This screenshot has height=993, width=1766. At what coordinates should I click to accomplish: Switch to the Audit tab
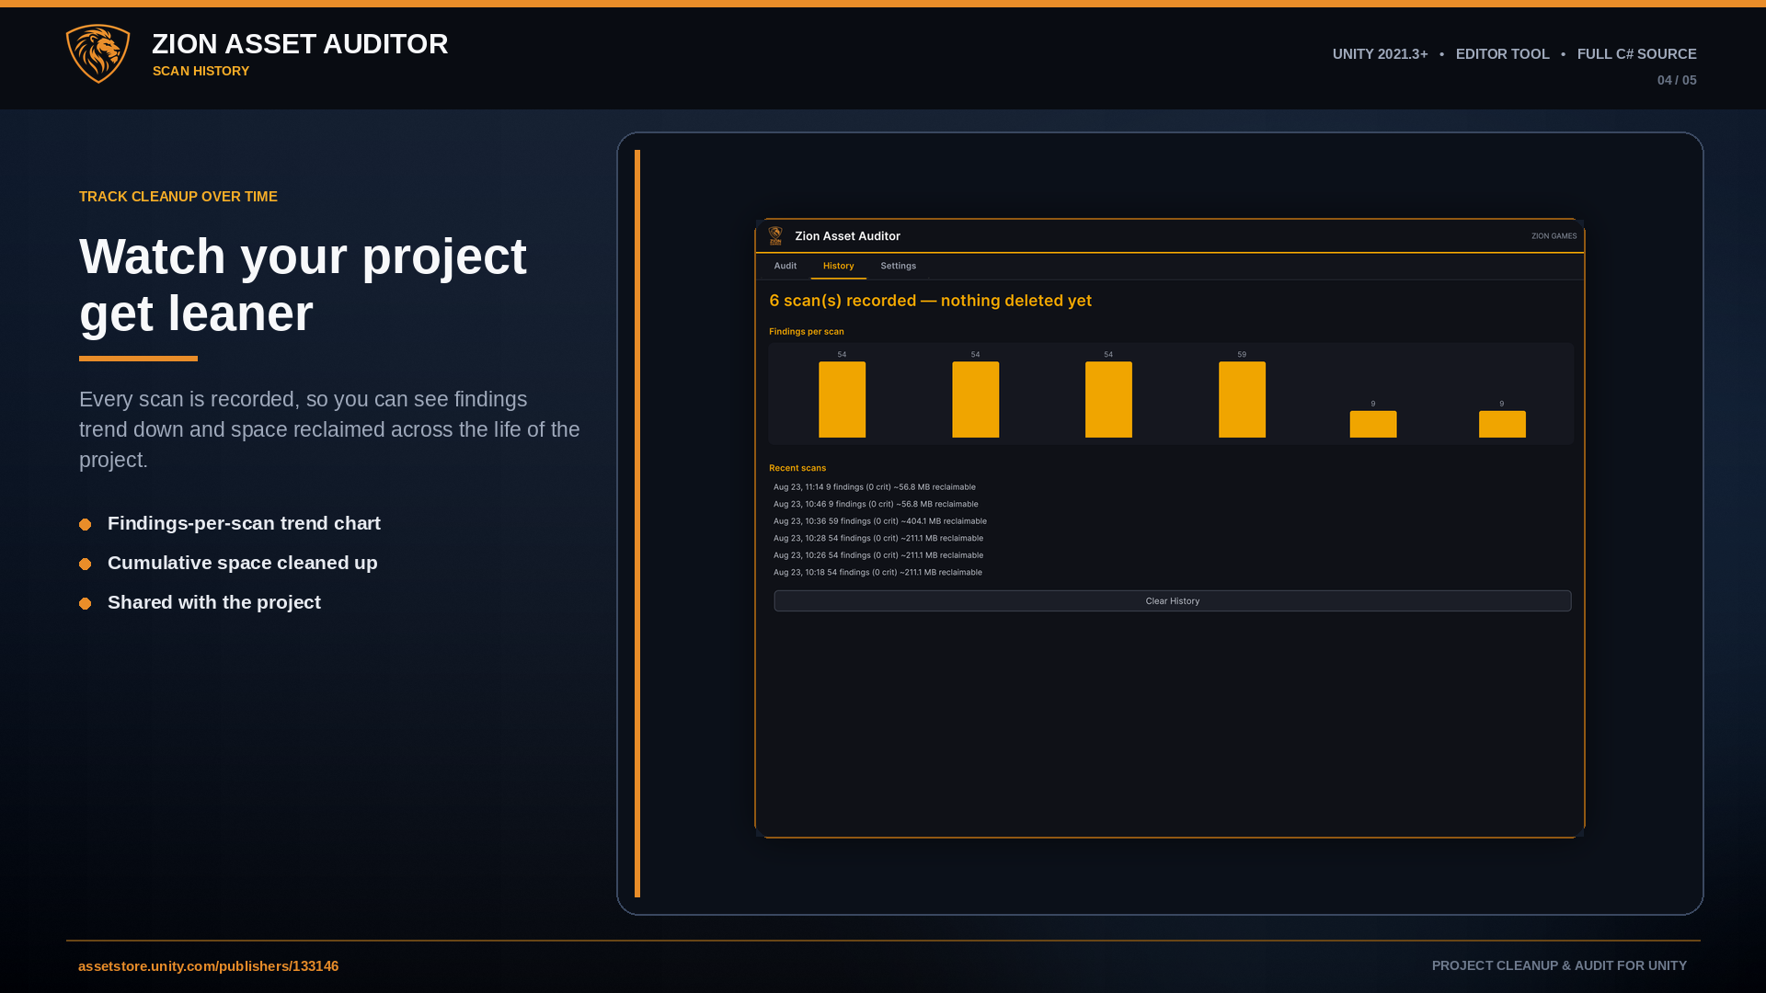(x=786, y=266)
